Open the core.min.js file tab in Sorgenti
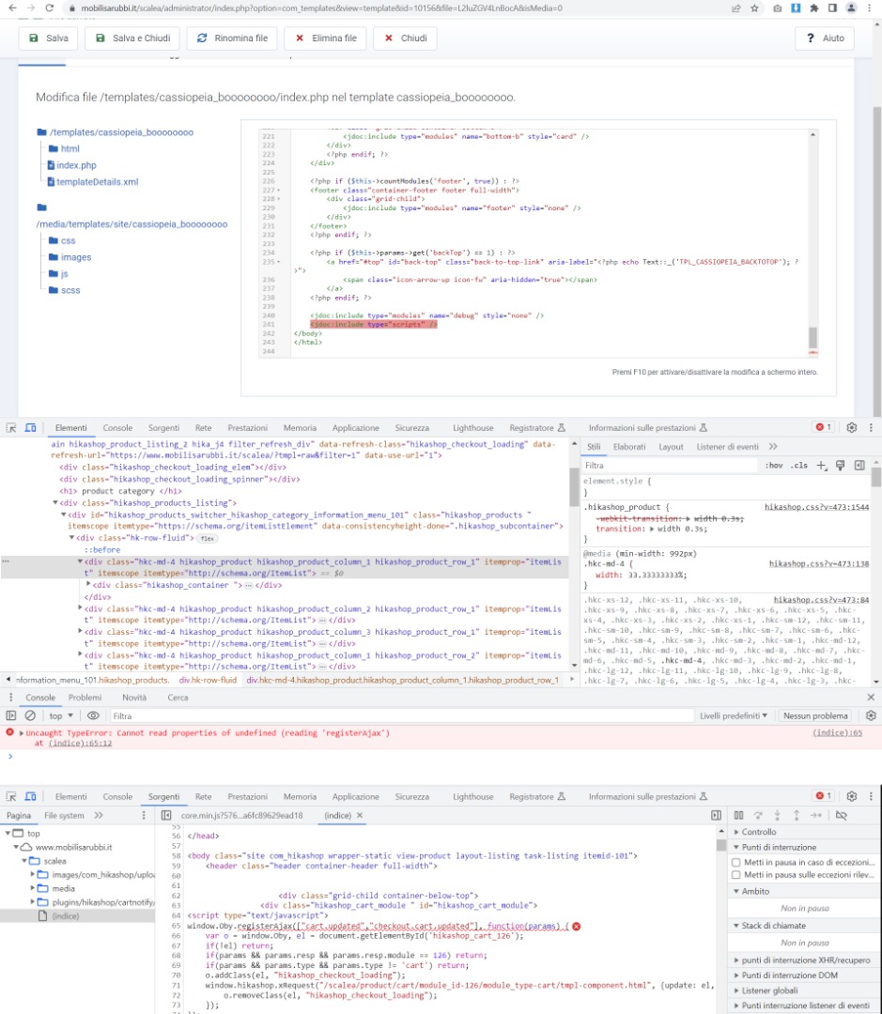This screenshot has height=1014, width=882. [x=241, y=816]
